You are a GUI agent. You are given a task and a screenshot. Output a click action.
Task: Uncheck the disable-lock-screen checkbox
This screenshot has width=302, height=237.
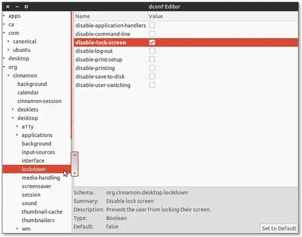[152, 42]
